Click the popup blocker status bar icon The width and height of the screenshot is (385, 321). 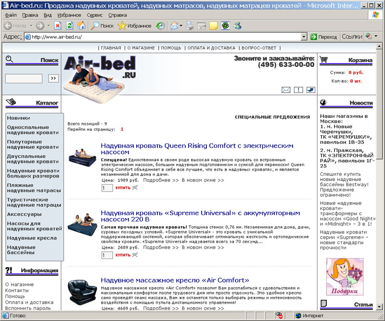tap(279, 315)
